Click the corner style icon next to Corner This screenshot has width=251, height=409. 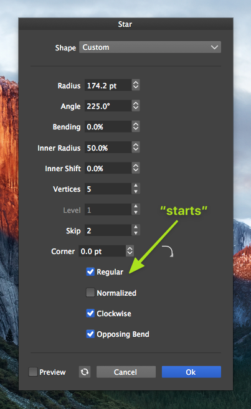(168, 252)
